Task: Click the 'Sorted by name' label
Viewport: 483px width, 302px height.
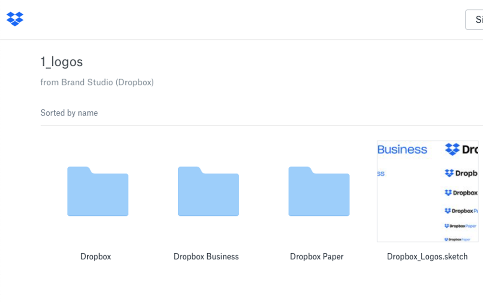Action: tap(69, 113)
